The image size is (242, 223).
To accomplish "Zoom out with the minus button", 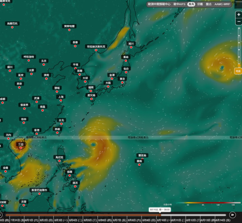I will [x=239, y=22].
